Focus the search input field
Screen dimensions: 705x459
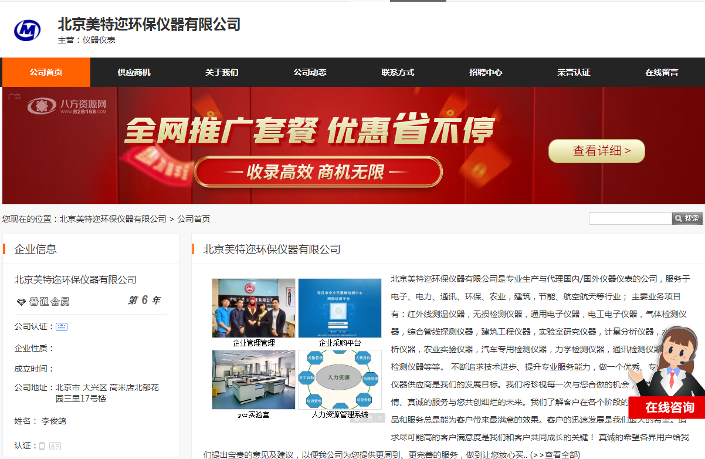(631, 218)
